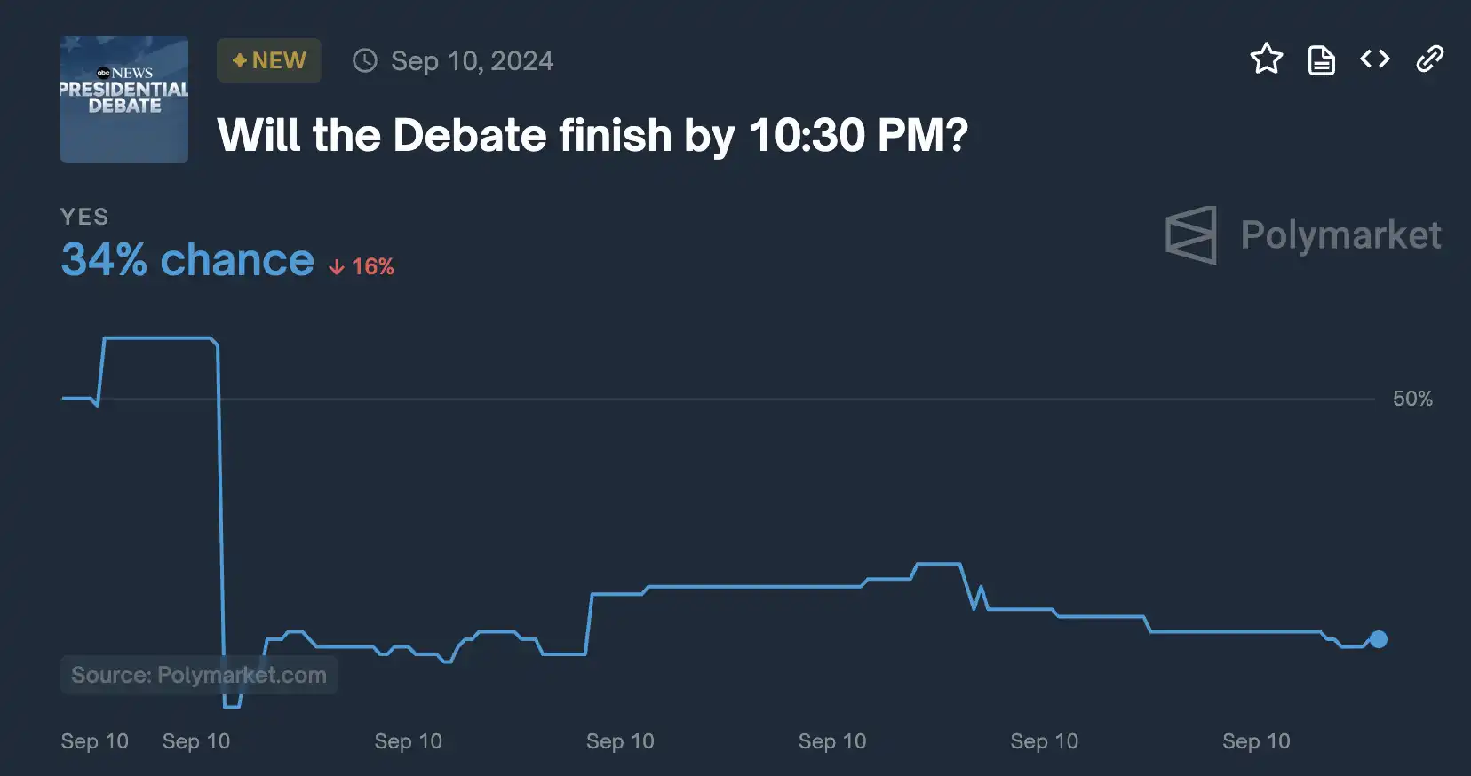Click the red 16% change value
Screen dimensions: 1471x776
373,267
